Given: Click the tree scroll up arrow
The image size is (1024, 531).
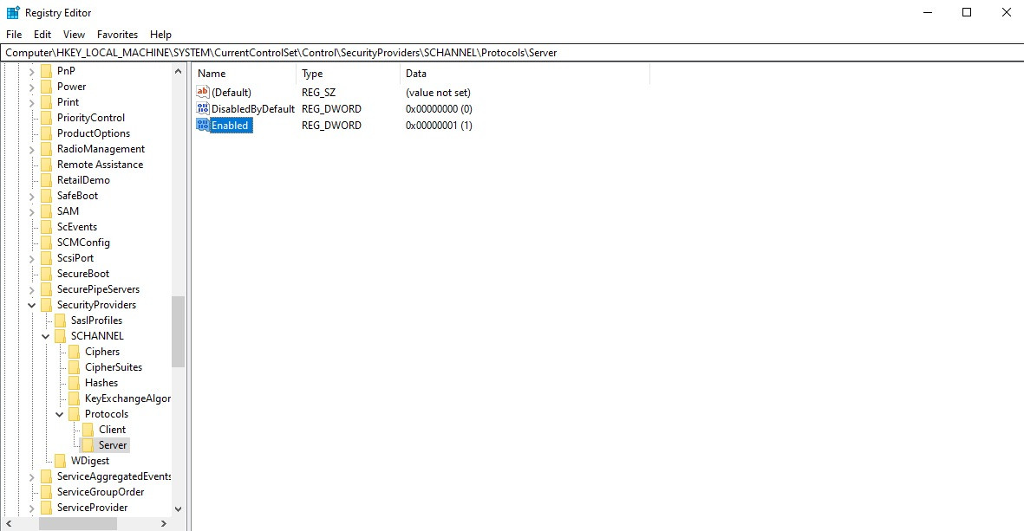Looking at the screenshot, I should 179,70.
